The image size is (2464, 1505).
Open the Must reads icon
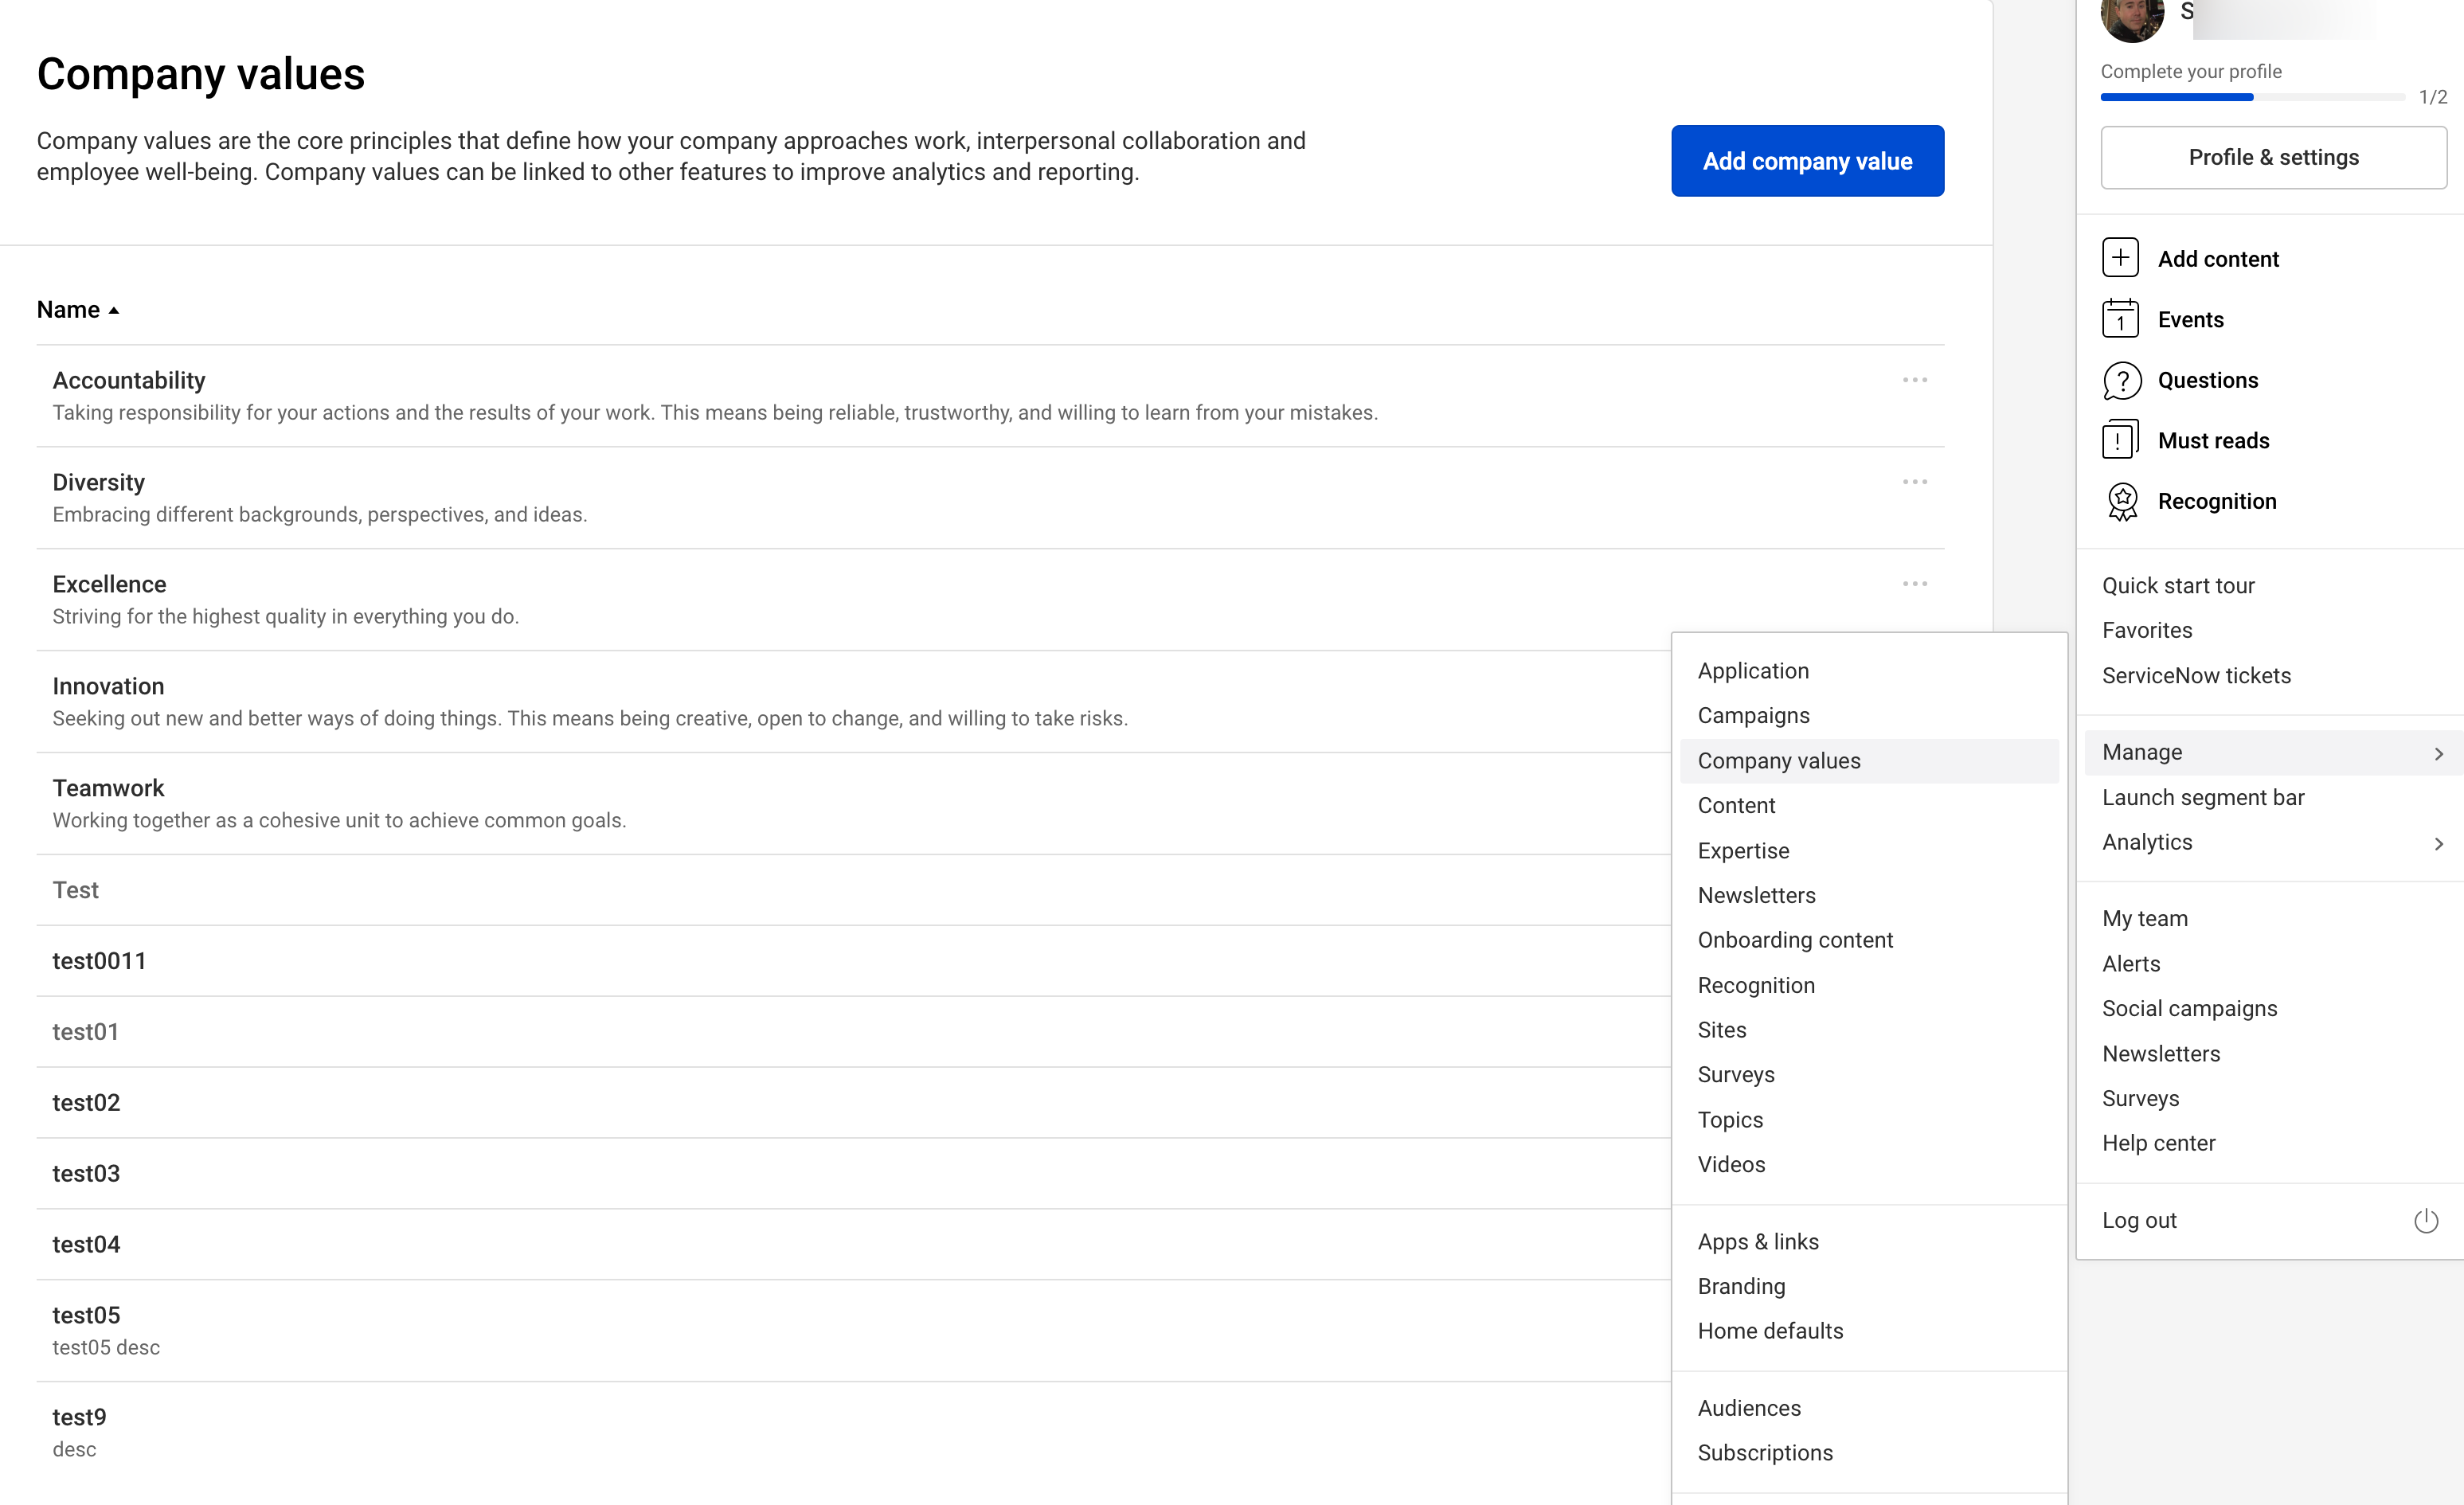[2120, 440]
